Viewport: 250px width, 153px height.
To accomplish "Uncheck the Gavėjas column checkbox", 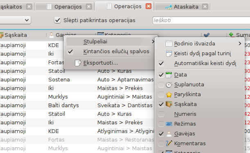I will click(161, 134).
